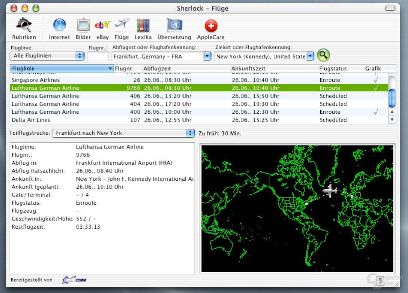Expand the Frankfurt, Germany - FRA departure combo box
Image resolution: width=408 pixels, height=293 pixels.
[208, 56]
